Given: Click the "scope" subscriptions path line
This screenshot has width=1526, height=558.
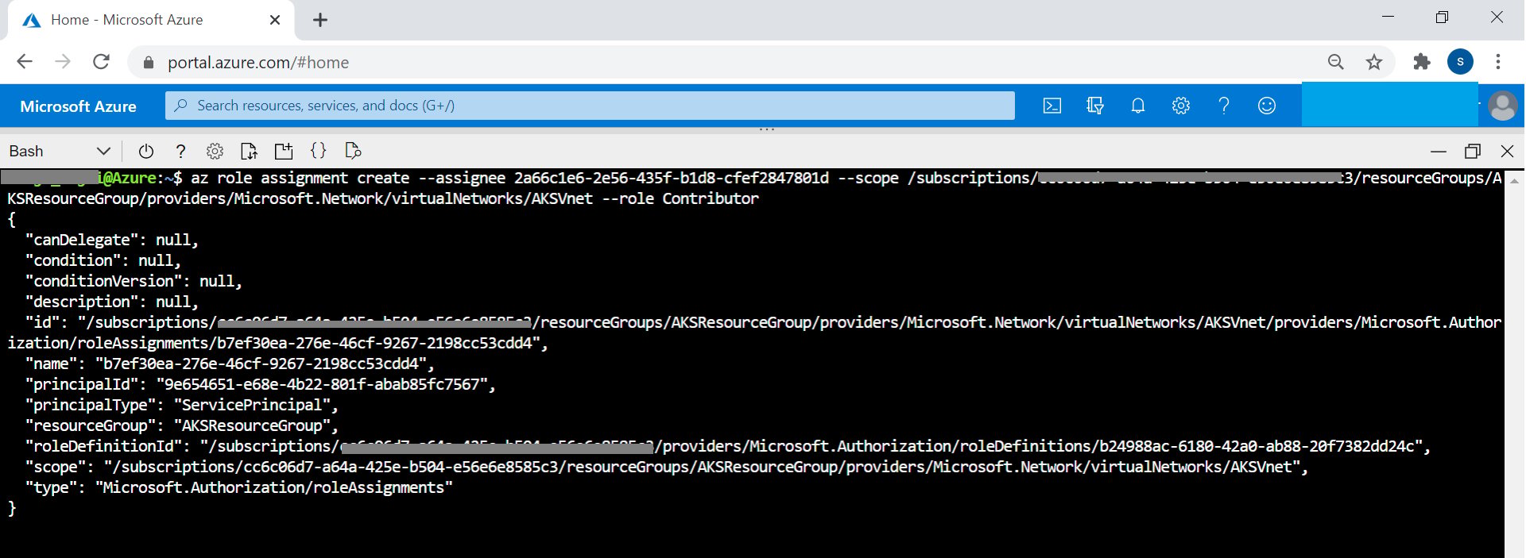Looking at the screenshot, I should coord(667,467).
